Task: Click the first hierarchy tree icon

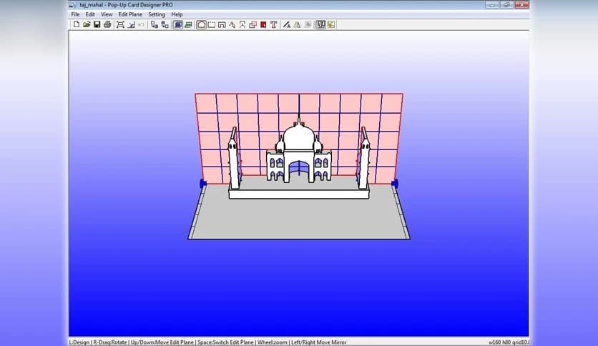Action: (155, 25)
